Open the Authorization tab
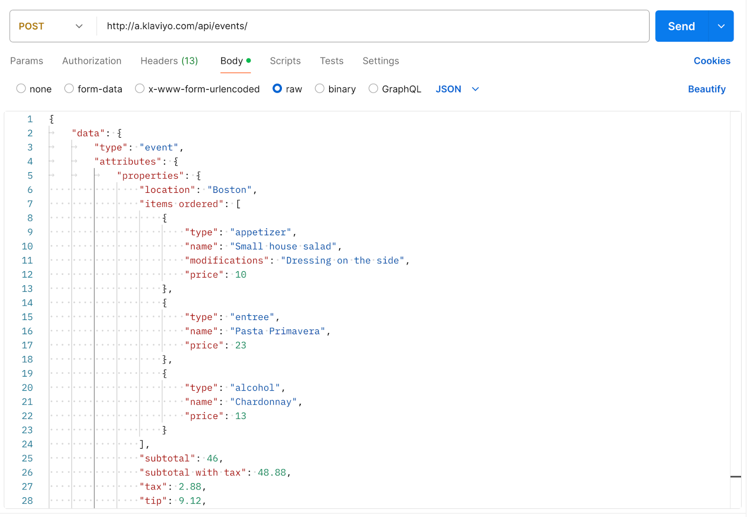Image resolution: width=748 pixels, height=517 pixels. coord(92,61)
